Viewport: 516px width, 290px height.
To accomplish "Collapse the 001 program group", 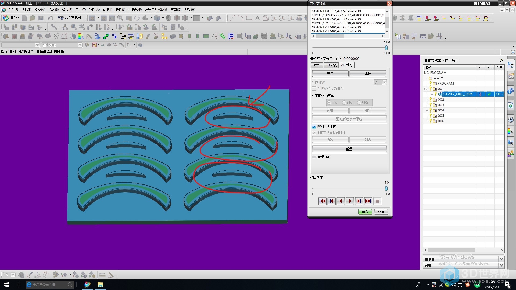I will [425, 89].
